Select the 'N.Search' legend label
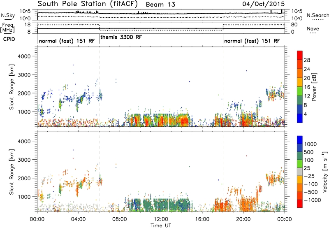 (317, 15)
